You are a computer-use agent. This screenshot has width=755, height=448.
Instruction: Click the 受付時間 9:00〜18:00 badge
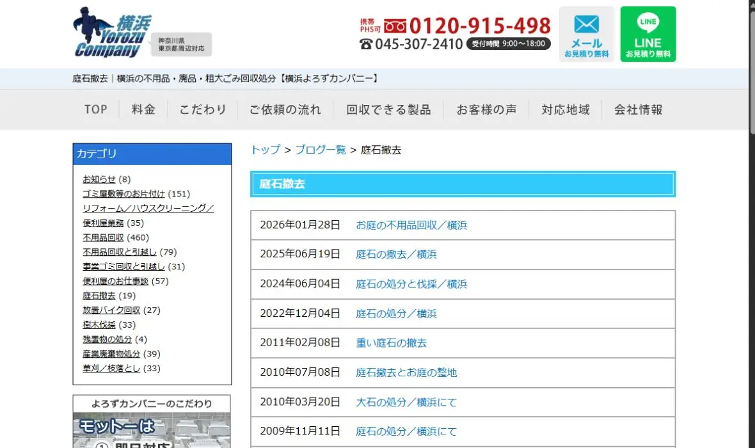509,44
